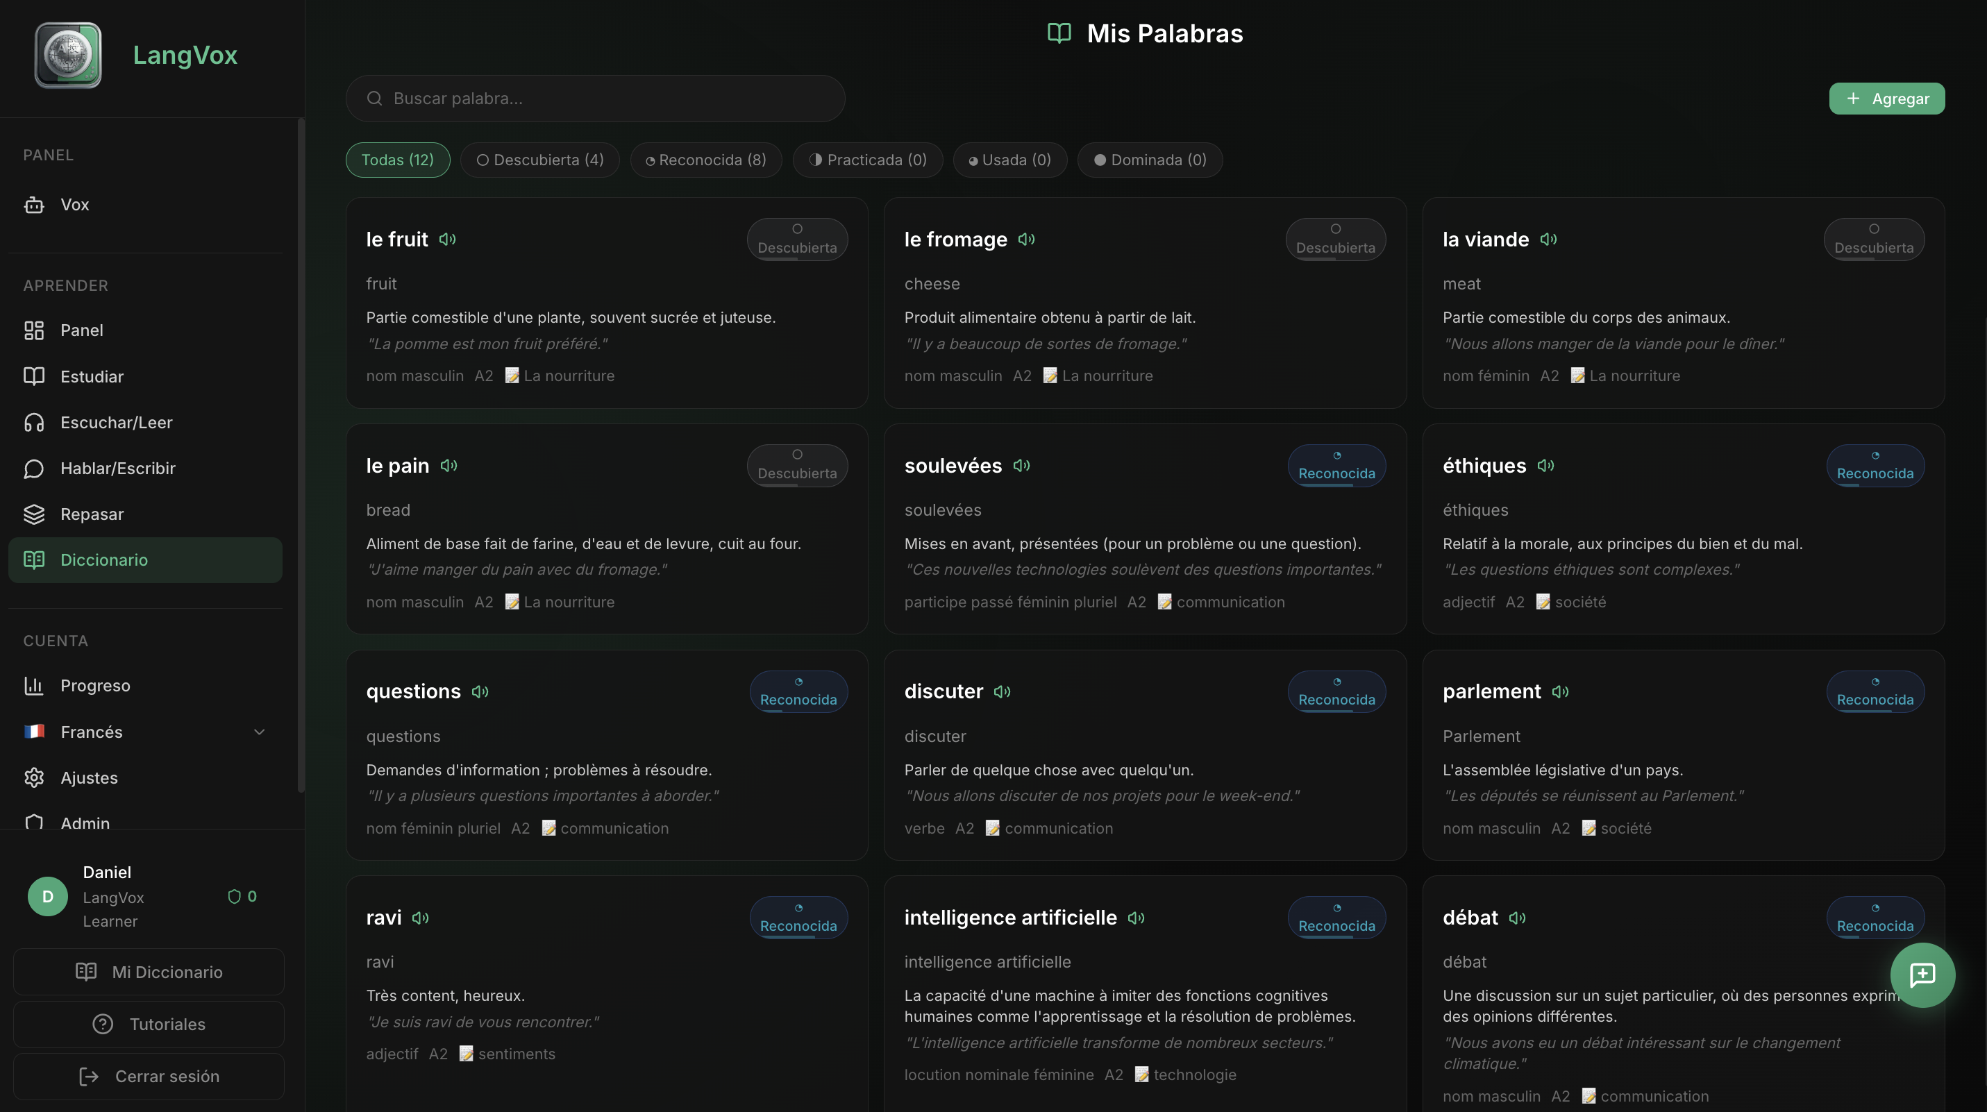1987x1112 pixels.
Task: Open the Admin section
Action: 145,821
